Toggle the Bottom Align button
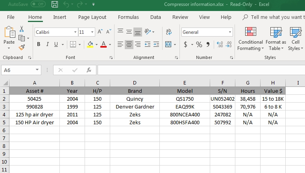The image size is (305, 173). point(138,32)
